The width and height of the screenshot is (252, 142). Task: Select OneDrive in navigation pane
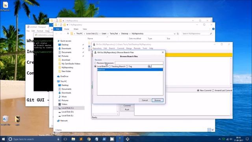[x=64, y=76]
